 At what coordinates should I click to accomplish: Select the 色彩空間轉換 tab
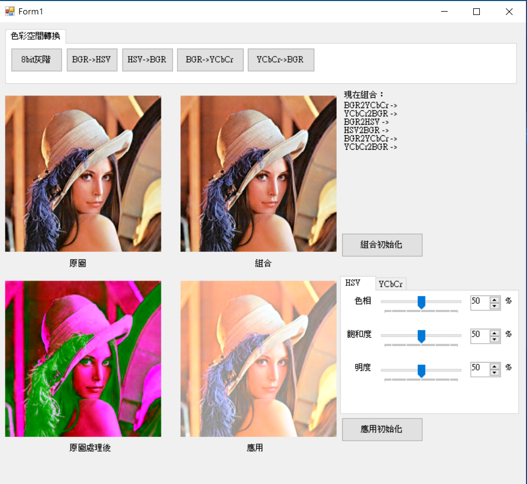(36, 36)
